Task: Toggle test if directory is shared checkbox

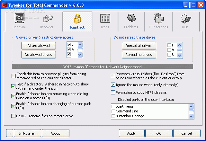Action: (13, 86)
